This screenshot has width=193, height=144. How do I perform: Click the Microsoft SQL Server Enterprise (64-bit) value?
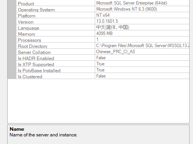click(132, 3)
